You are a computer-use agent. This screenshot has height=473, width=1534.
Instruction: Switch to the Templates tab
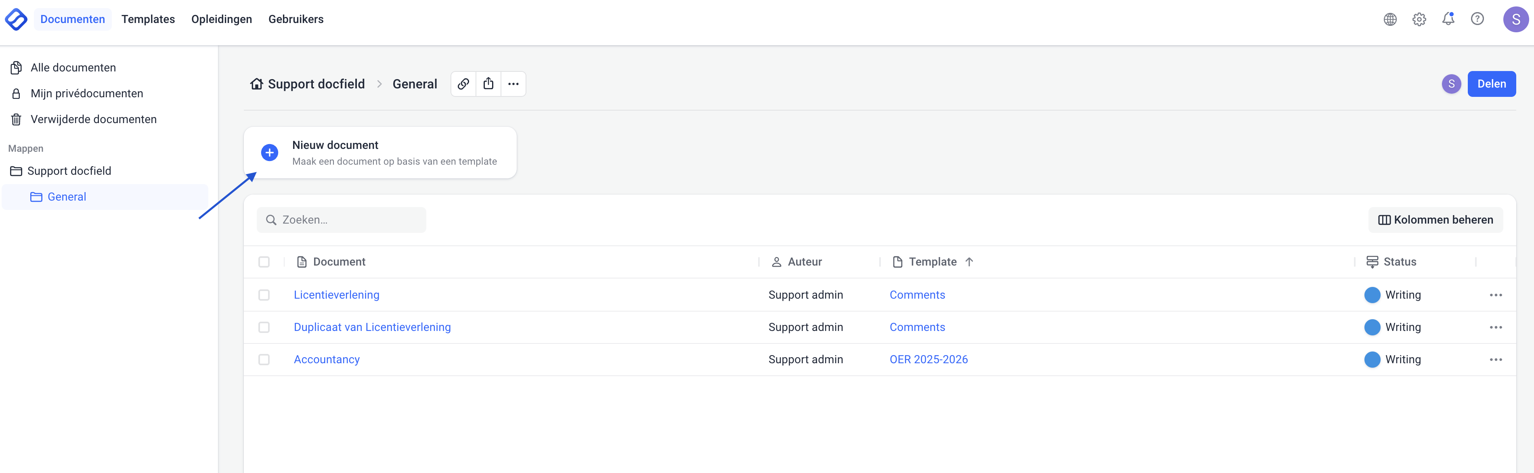(148, 19)
